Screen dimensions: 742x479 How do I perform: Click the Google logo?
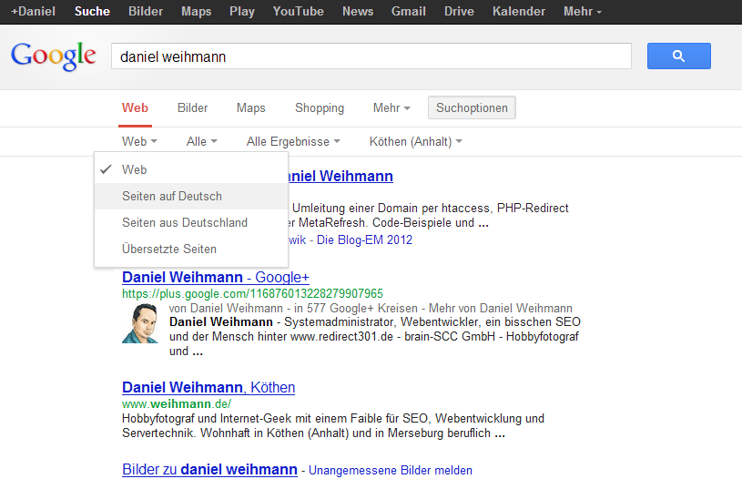pos(54,56)
